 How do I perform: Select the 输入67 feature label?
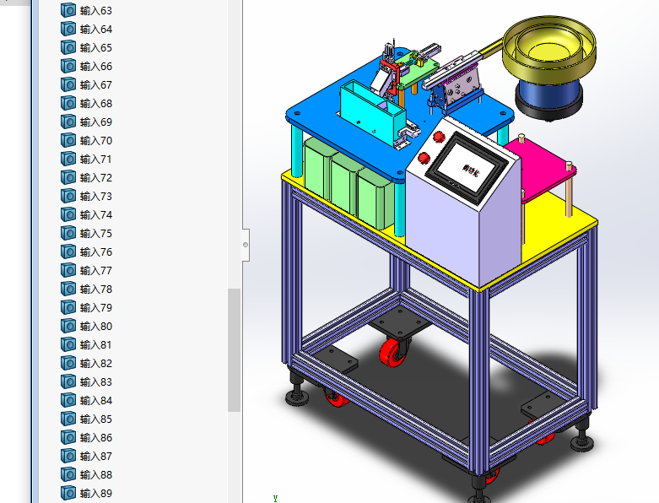(x=96, y=85)
